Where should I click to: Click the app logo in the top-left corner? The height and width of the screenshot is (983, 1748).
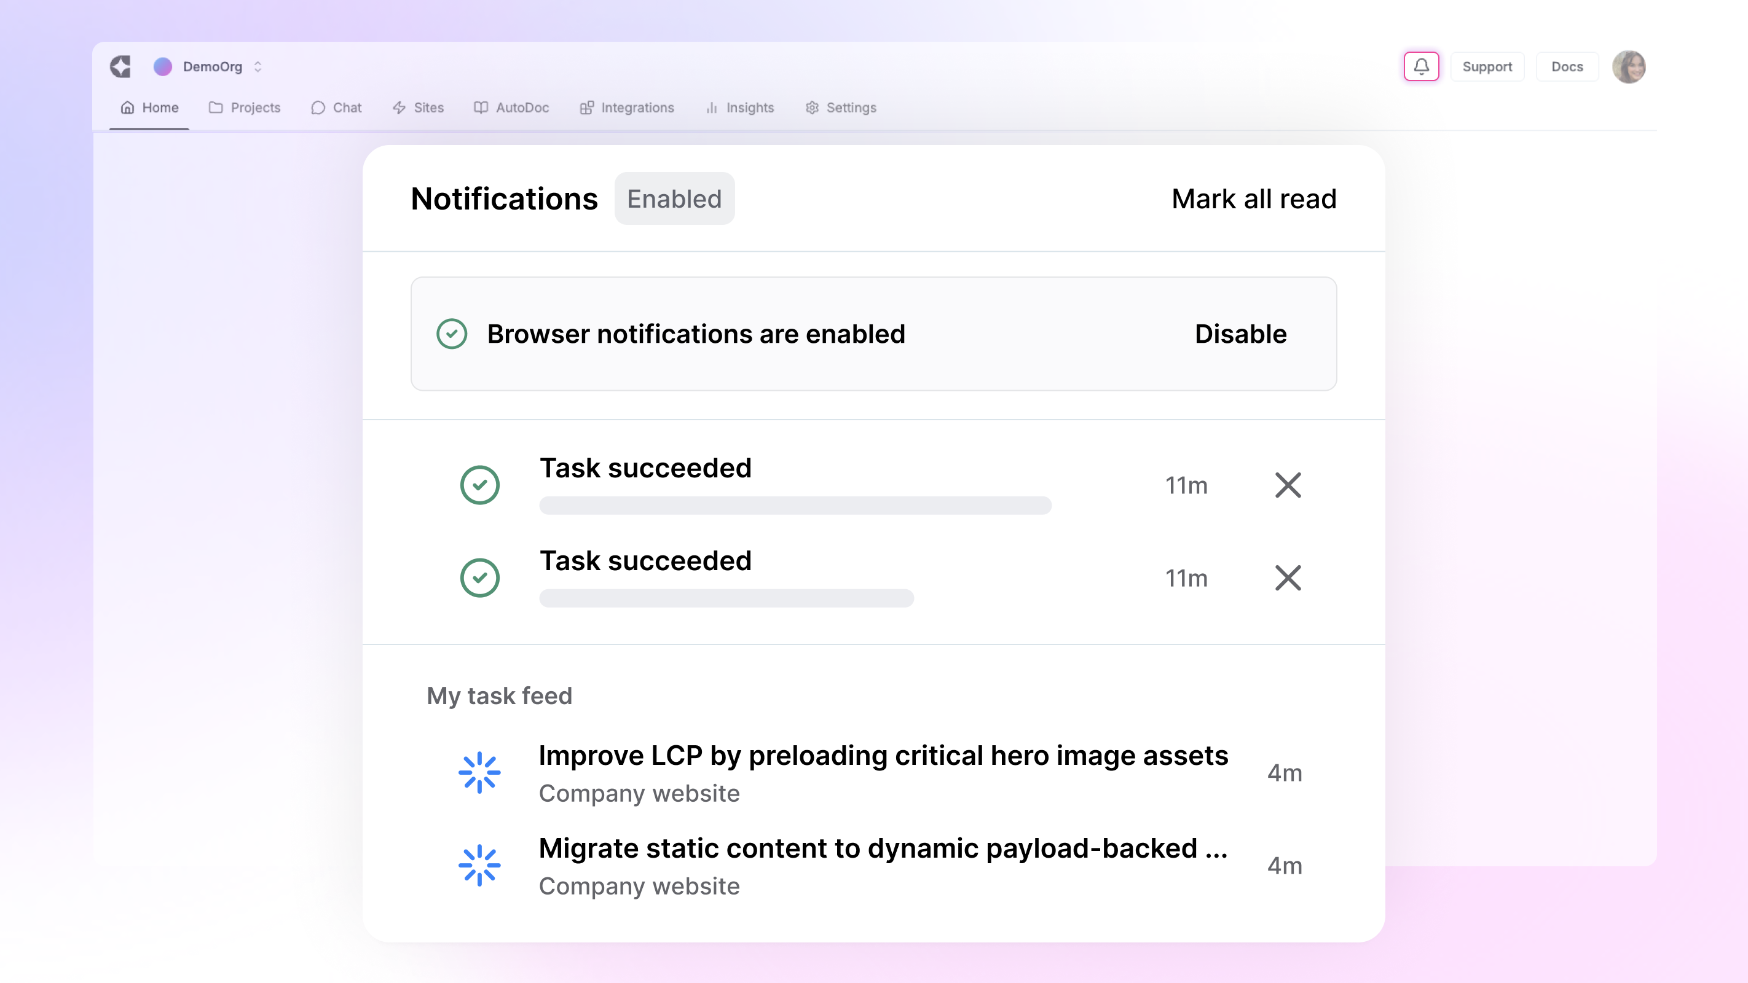(x=120, y=66)
